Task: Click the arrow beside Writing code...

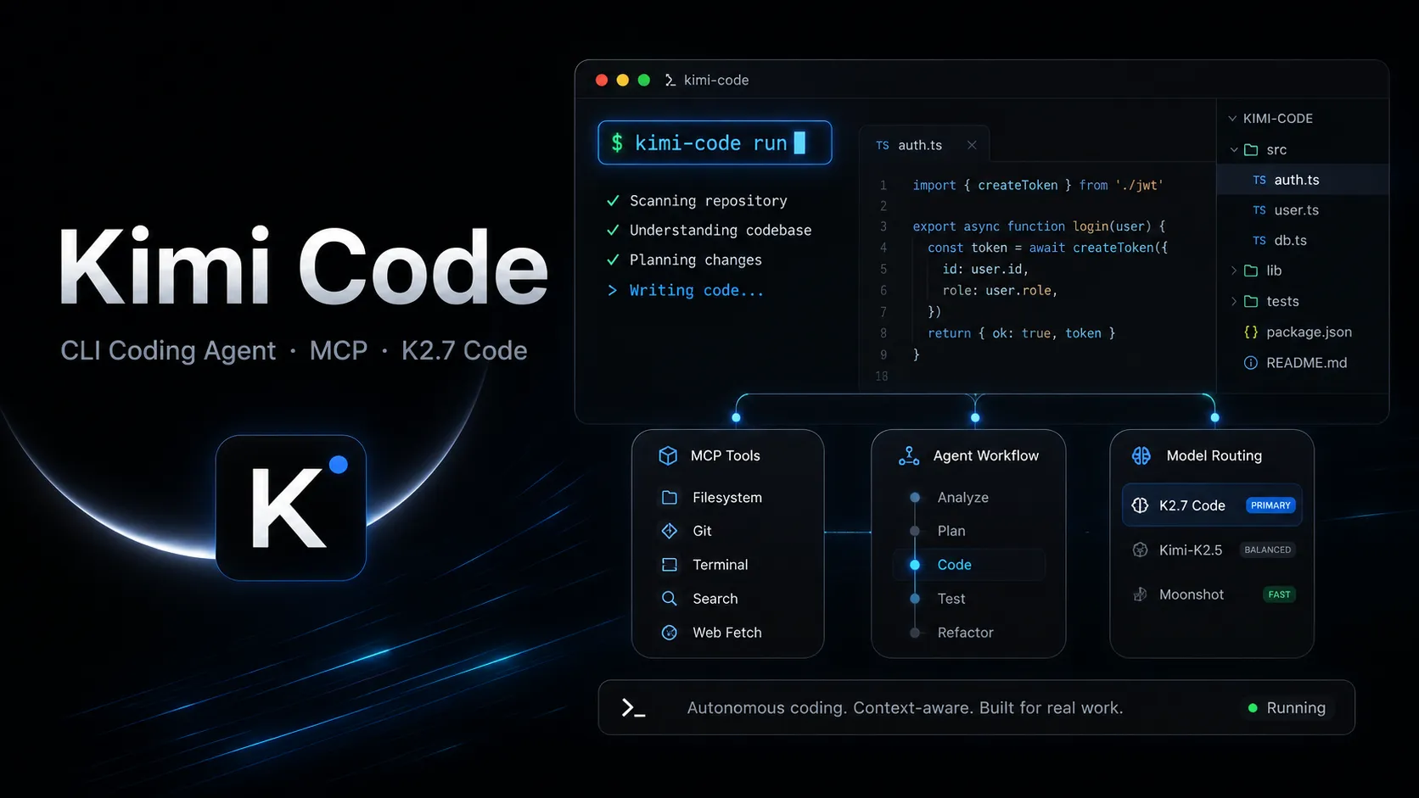Action: click(x=613, y=290)
